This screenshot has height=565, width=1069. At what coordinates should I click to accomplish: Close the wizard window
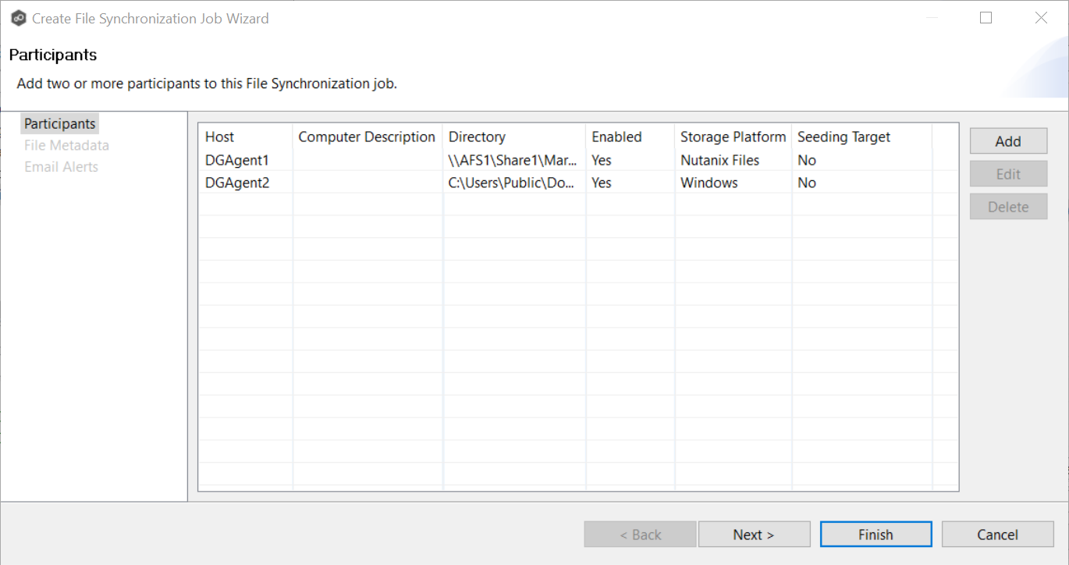pos(1041,18)
